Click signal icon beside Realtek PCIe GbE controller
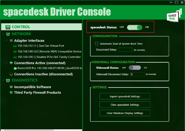Image resolution: width=185 pixels, height=131 pixels. point(15,57)
